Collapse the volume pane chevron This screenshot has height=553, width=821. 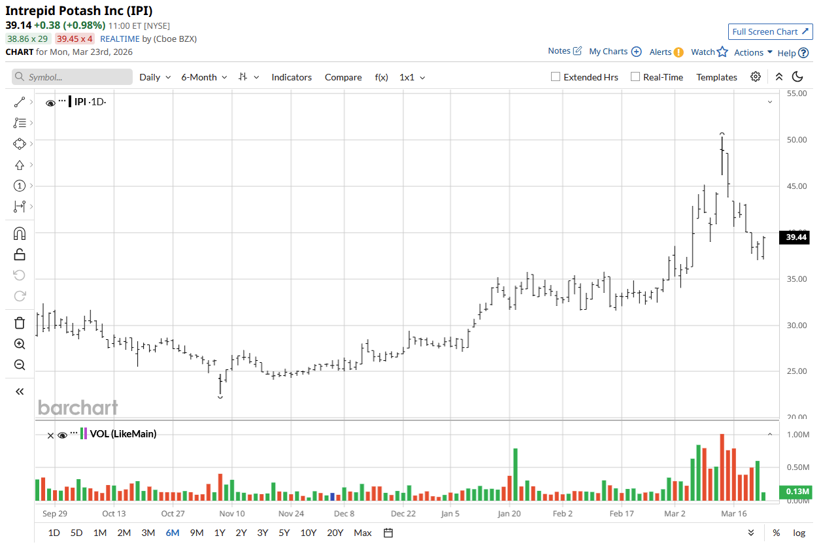tap(770, 433)
